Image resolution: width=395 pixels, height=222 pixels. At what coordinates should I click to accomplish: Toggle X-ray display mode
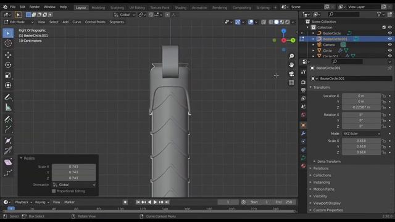coord(264,22)
